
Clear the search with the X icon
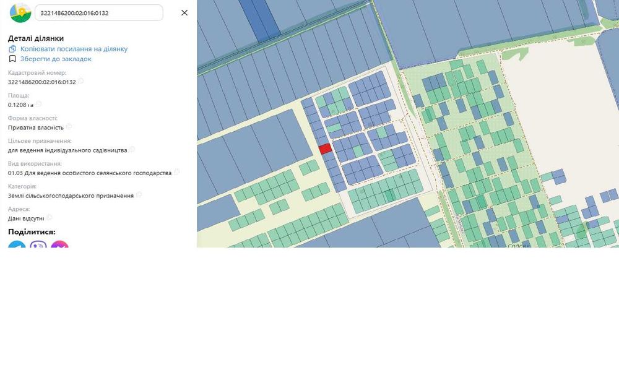pos(184,12)
